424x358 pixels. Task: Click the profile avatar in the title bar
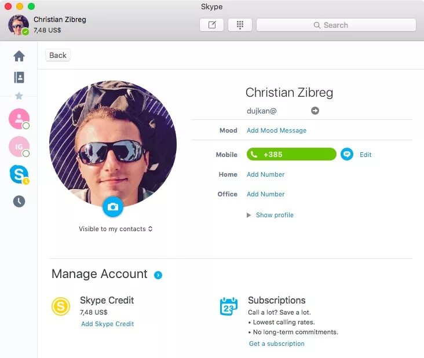tap(19, 25)
